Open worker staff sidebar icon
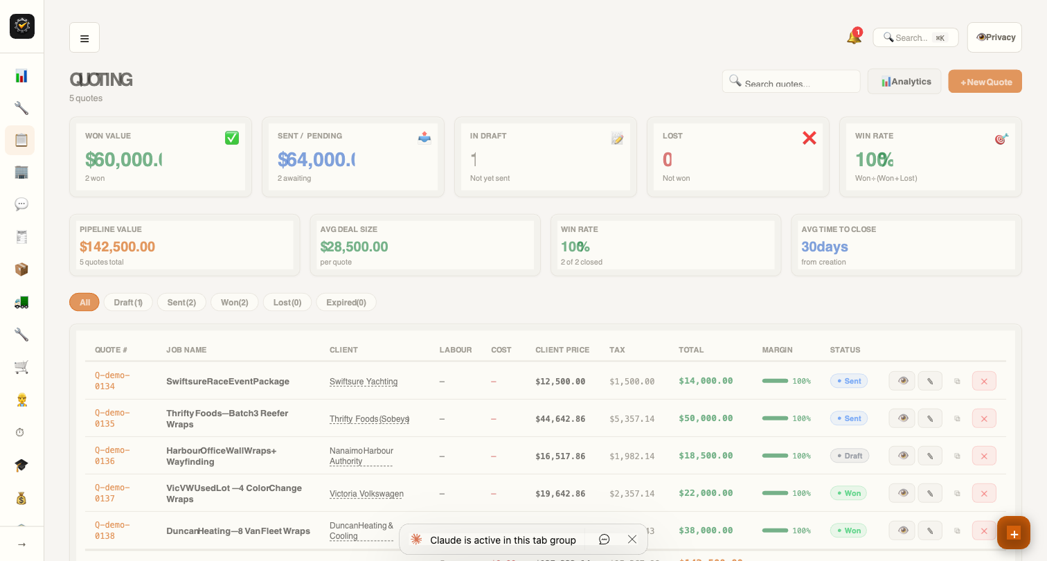1047x561 pixels. click(21, 400)
